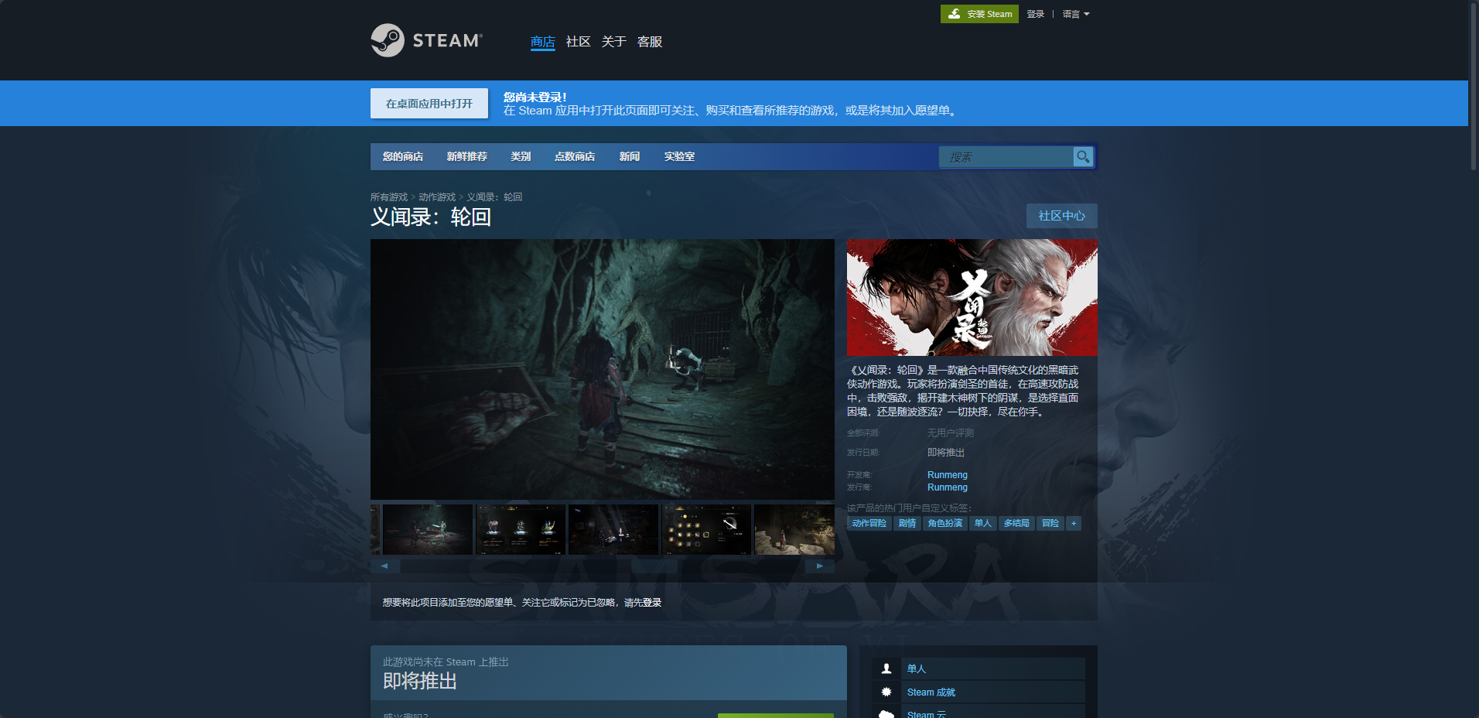
Task: Open the 商店 top menu
Action: pyautogui.click(x=543, y=42)
